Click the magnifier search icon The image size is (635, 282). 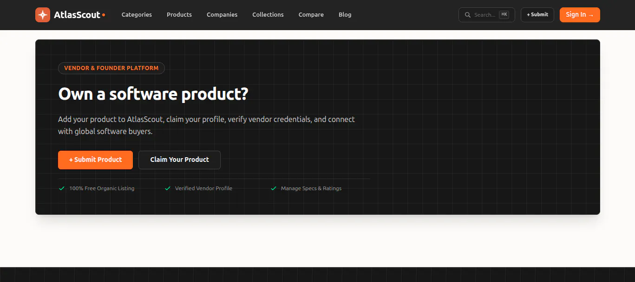click(x=468, y=15)
